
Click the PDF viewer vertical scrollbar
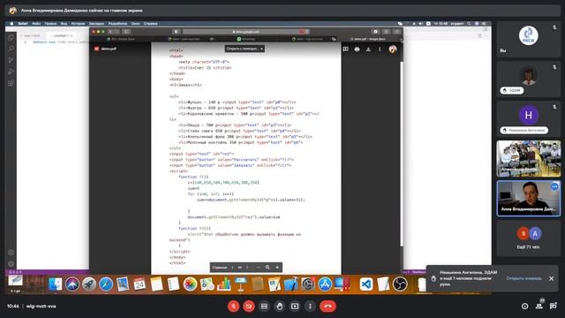402,153
